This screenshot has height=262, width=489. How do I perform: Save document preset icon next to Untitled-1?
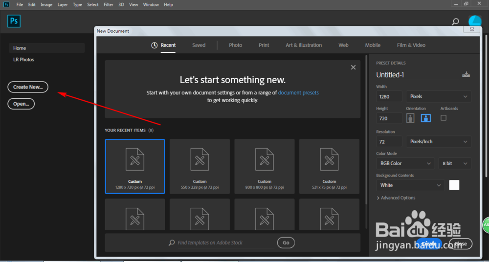(466, 75)
